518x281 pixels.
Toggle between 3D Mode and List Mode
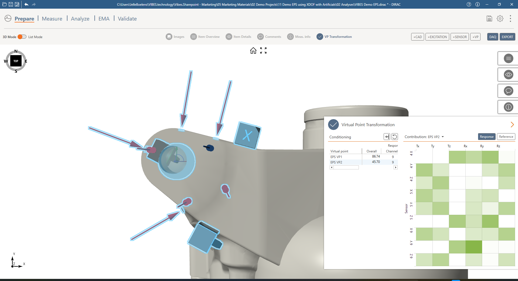(x=22, y=37)
